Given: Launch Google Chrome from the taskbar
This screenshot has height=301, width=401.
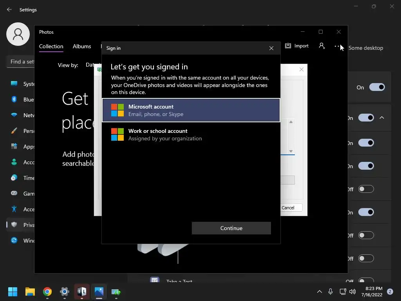Looking at the screenshot, I should coord(47,292).
